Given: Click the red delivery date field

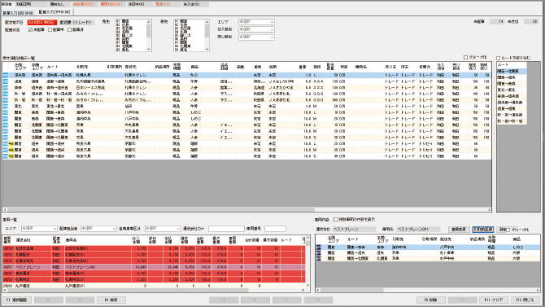Looking at the screenshot, I should (x=41, y=22).
